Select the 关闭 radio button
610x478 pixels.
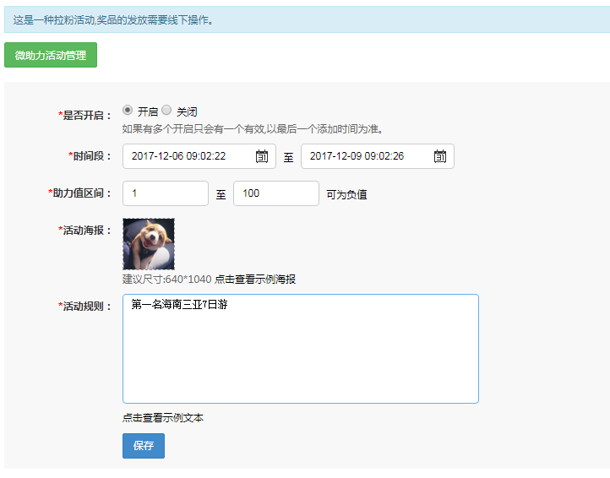coord(166,110)
